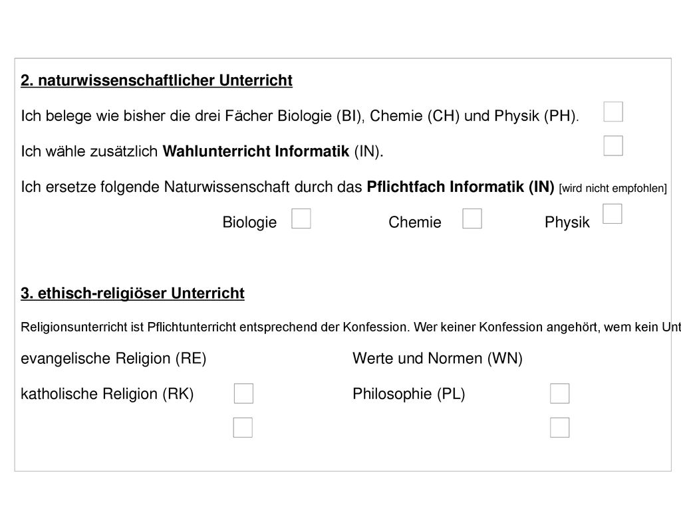Click the 'Philosophie (PL)' label text
The image size is (681, 510).
pos(409,394)
